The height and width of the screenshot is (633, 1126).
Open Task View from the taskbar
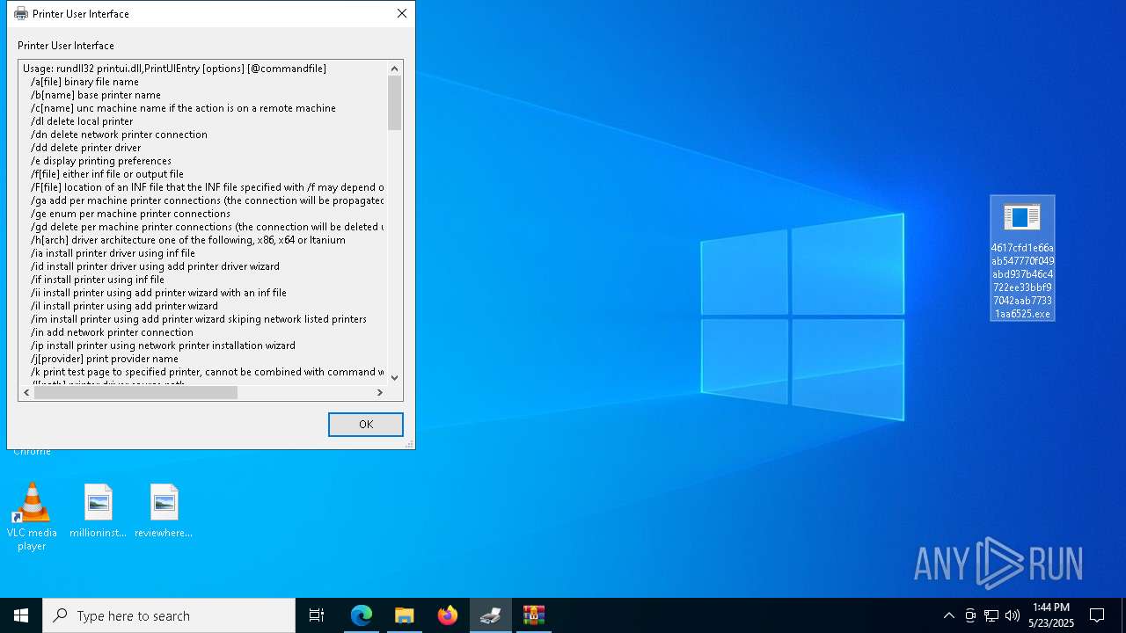click(x=317, y=615)
